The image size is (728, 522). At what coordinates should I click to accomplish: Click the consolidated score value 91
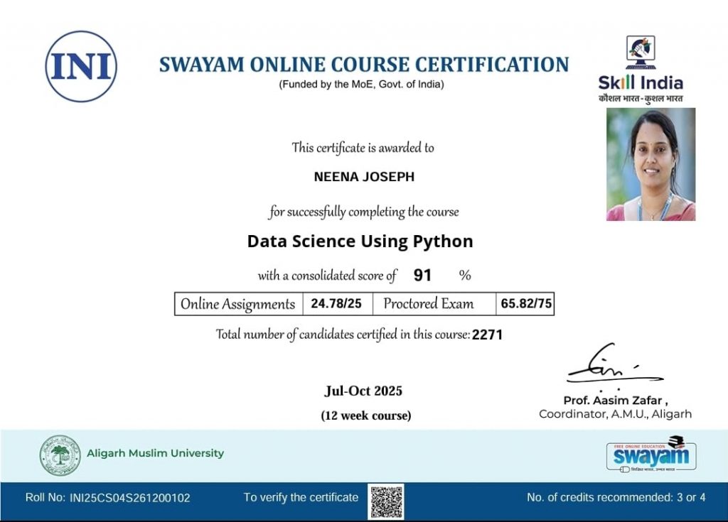tap(422, 276)
